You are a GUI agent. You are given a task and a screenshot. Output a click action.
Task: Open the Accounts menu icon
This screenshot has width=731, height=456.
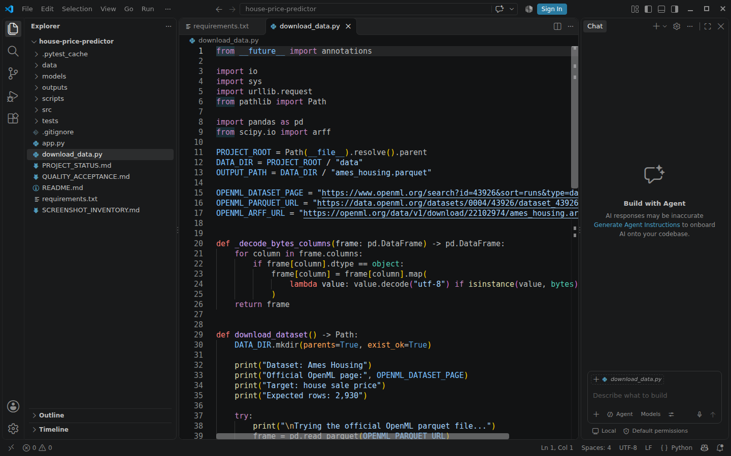click(13, 406)
